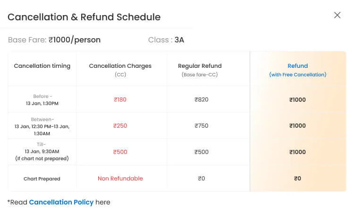
Task: Click the ₹750 regular refund amount
Action: pyautogui.click(x=202, y=126)
